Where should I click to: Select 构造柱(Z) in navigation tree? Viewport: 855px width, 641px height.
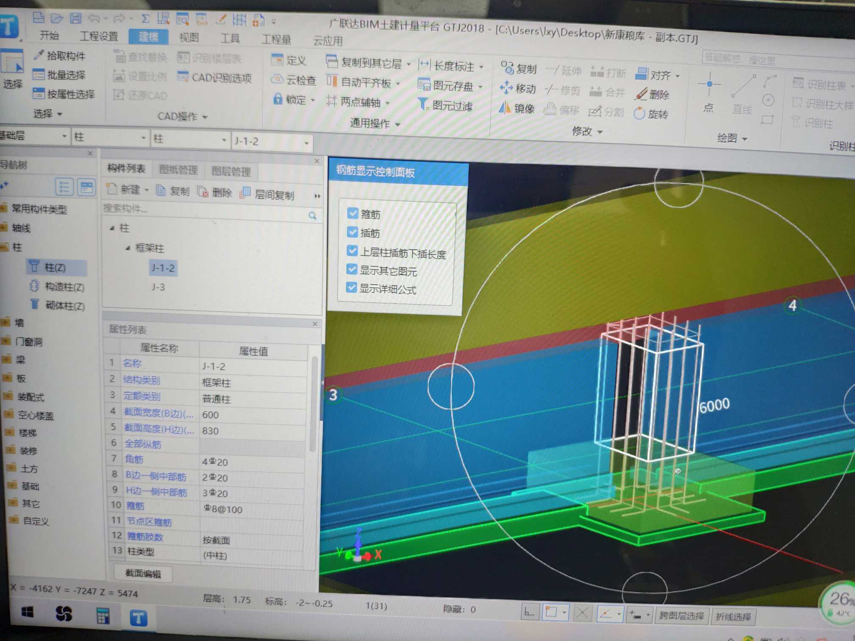click(x=58, y=287)
